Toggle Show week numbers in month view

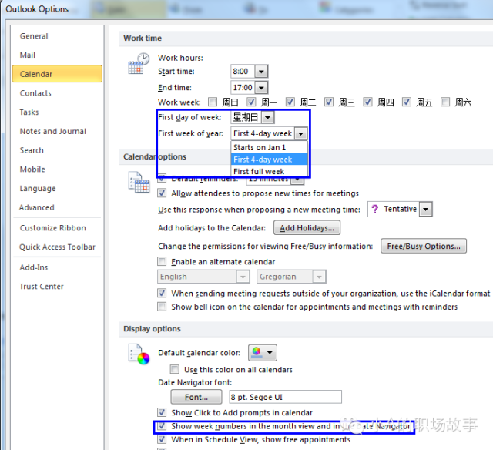[162, 426]
